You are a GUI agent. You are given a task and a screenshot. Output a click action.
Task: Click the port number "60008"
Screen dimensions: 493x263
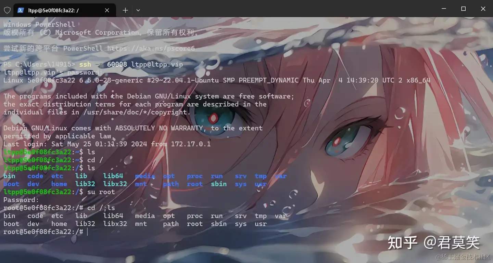coord(117,64)
